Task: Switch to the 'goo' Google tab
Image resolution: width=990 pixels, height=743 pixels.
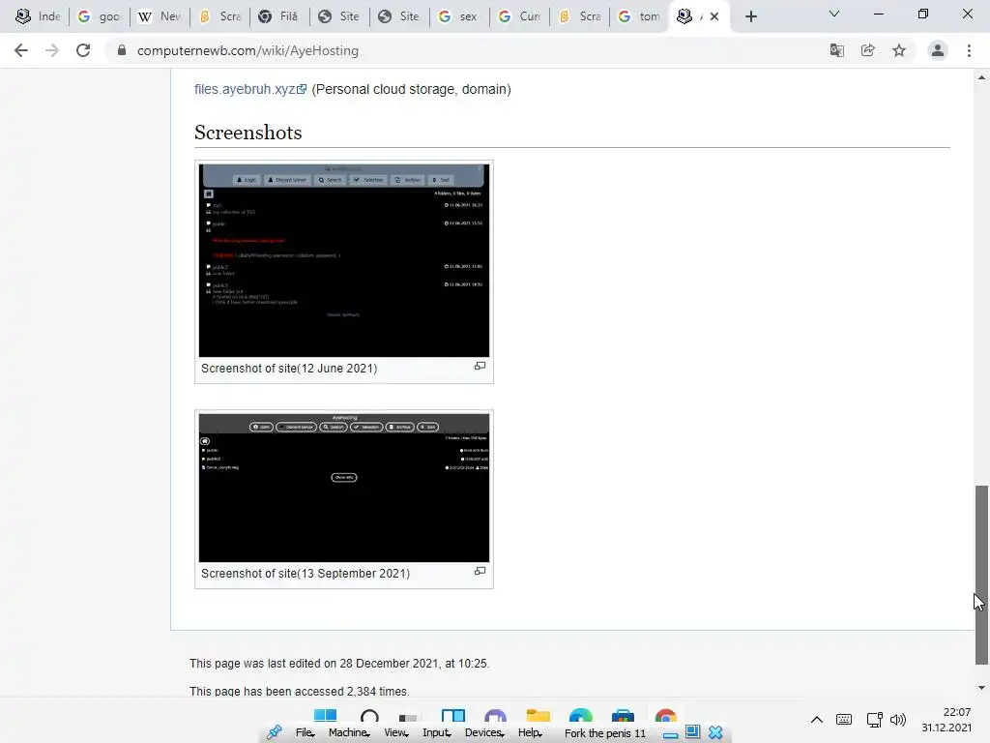Action: click(100, 16)
